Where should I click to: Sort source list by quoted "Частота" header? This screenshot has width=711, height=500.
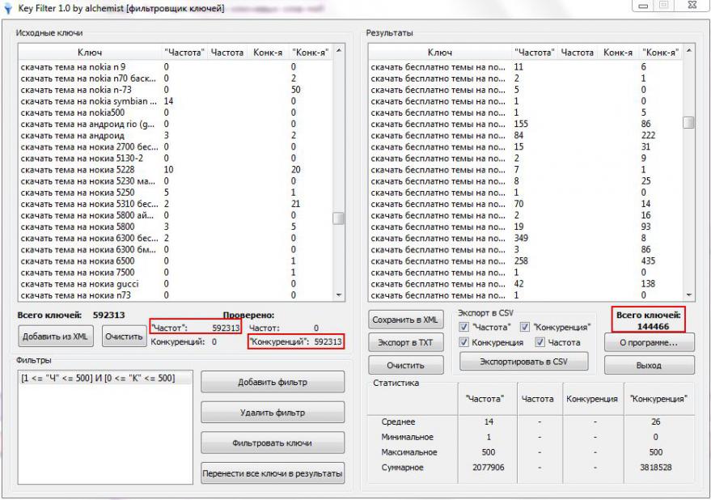point(184,52)
